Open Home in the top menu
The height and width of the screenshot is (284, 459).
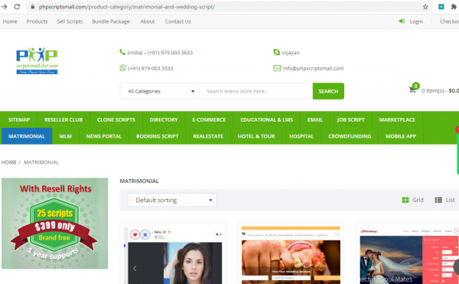click(x=10, y=21)
